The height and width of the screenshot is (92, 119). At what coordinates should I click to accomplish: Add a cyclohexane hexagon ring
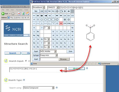tap(45, 20)
